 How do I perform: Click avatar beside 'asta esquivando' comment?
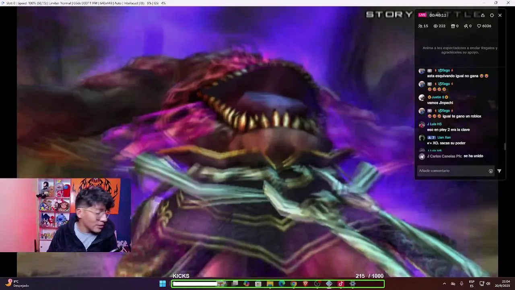coord(422,71)
